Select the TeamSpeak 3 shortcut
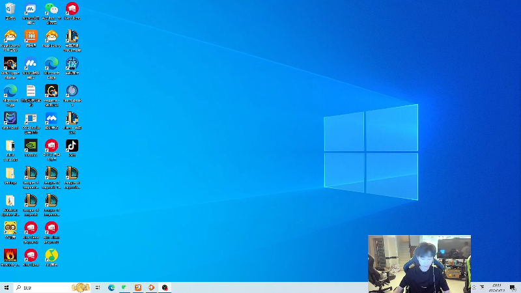Screen dimensions: 521x293 click(72, 96)
